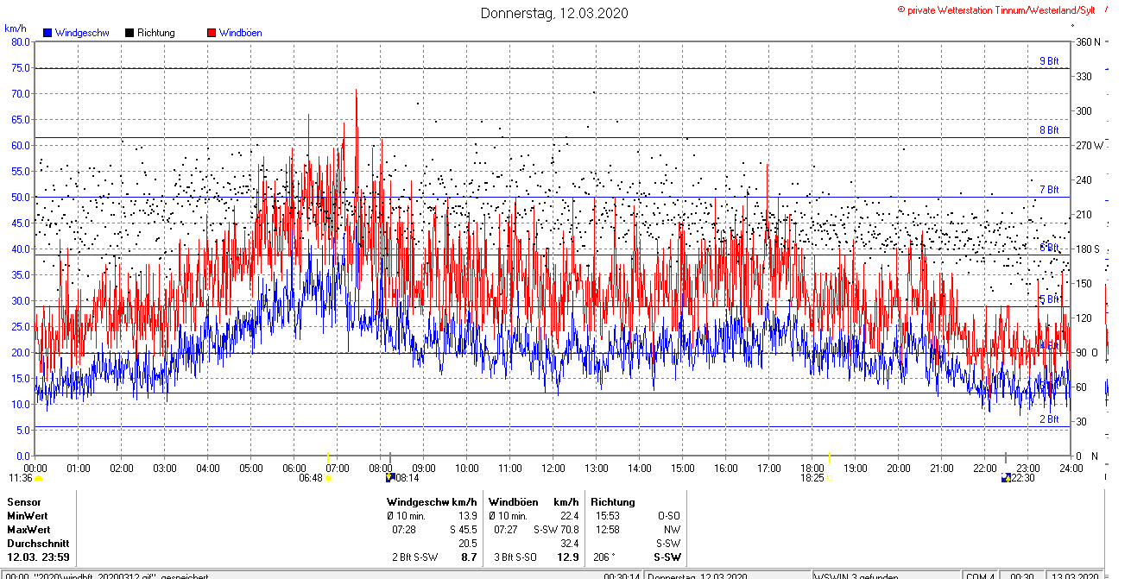The image size is (1131, 579).
Task: Click the 8 Bft scale label
Action: pyautogui.click(x=1049, y=130)
